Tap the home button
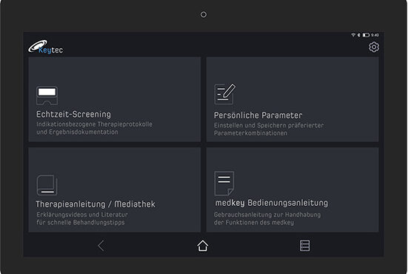Image resolution: width=408 pixels, height=274 pixels. click(x=203, y=246)
